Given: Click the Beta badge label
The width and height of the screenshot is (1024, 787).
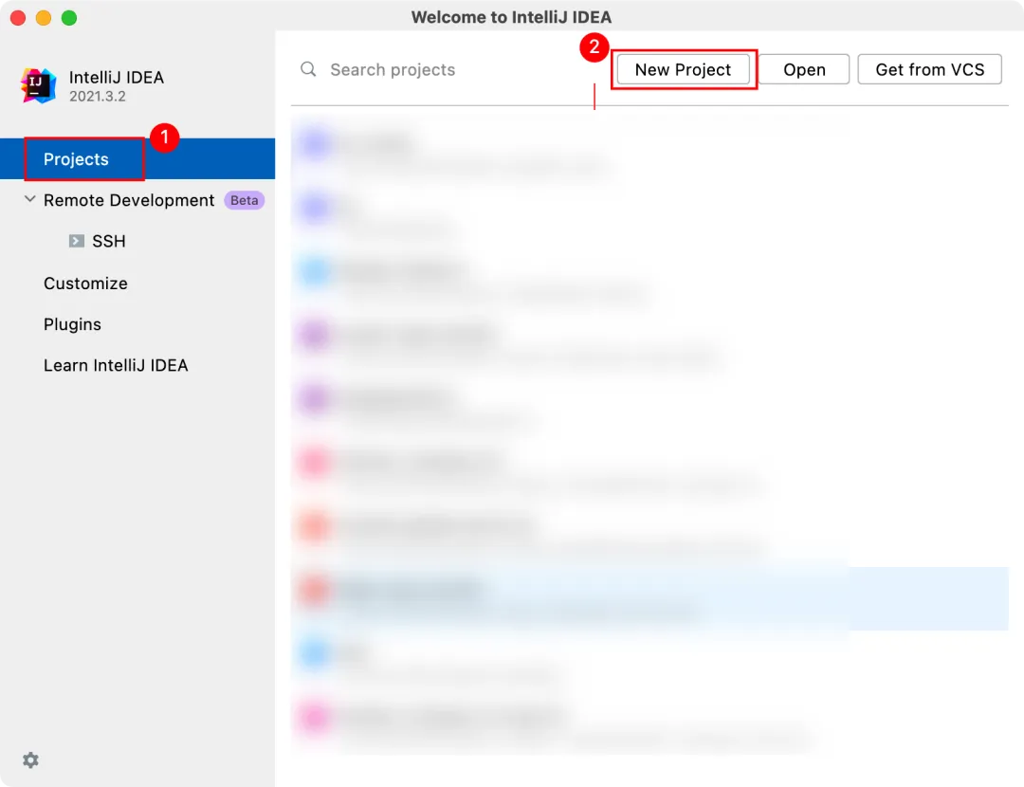Looking at the screenshot, I should [245, 200].
